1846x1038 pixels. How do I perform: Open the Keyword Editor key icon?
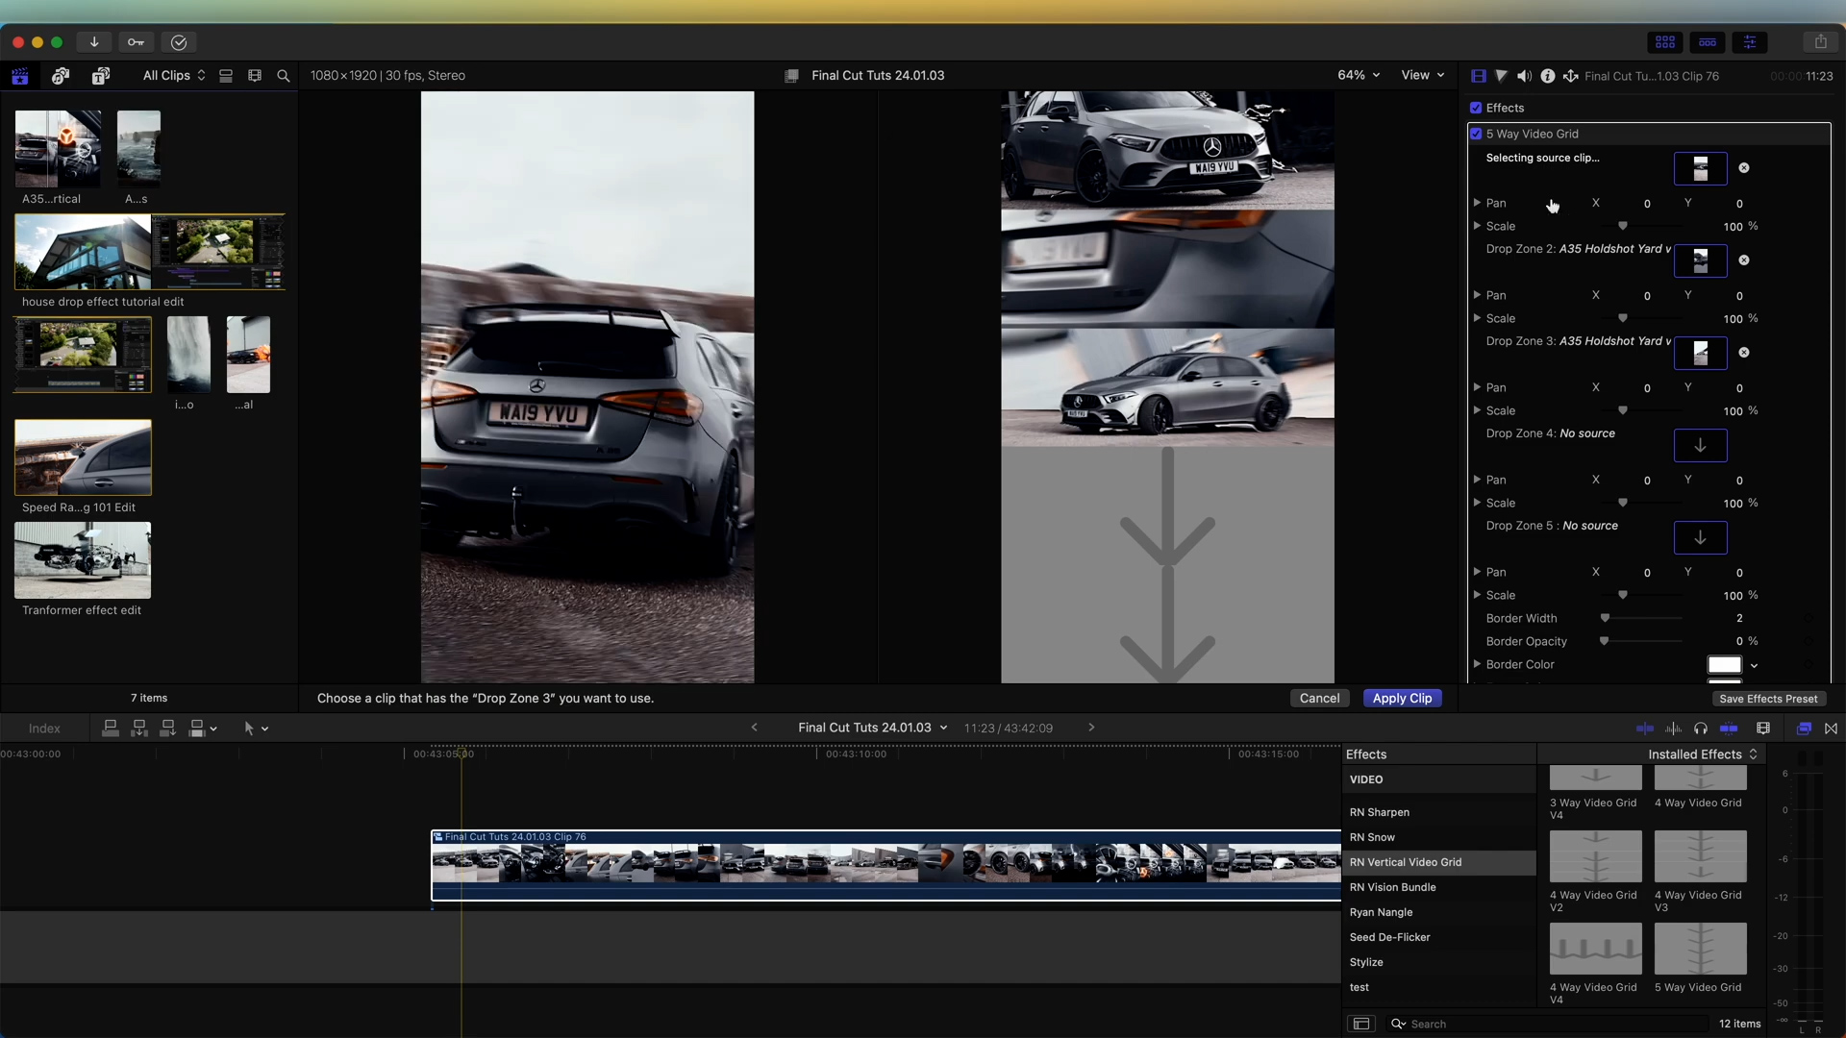click(136, 42)
